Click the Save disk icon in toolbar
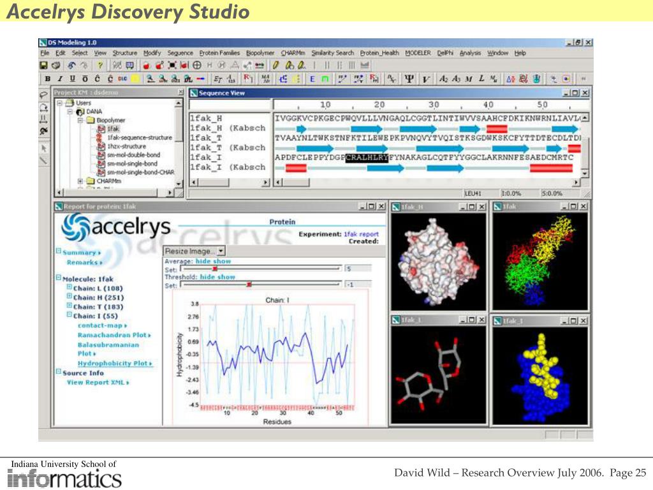Image resolution: width=653 pixels, height=490 pixels. [x=43, y=66]
